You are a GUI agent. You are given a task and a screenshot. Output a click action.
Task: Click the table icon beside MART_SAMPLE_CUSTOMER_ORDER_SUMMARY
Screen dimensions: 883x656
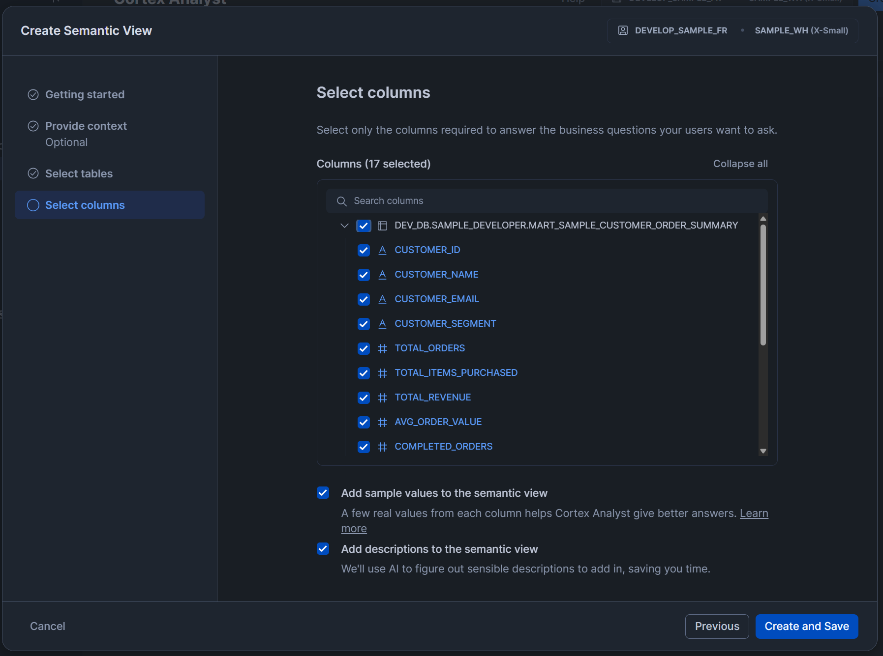[382, 226]
